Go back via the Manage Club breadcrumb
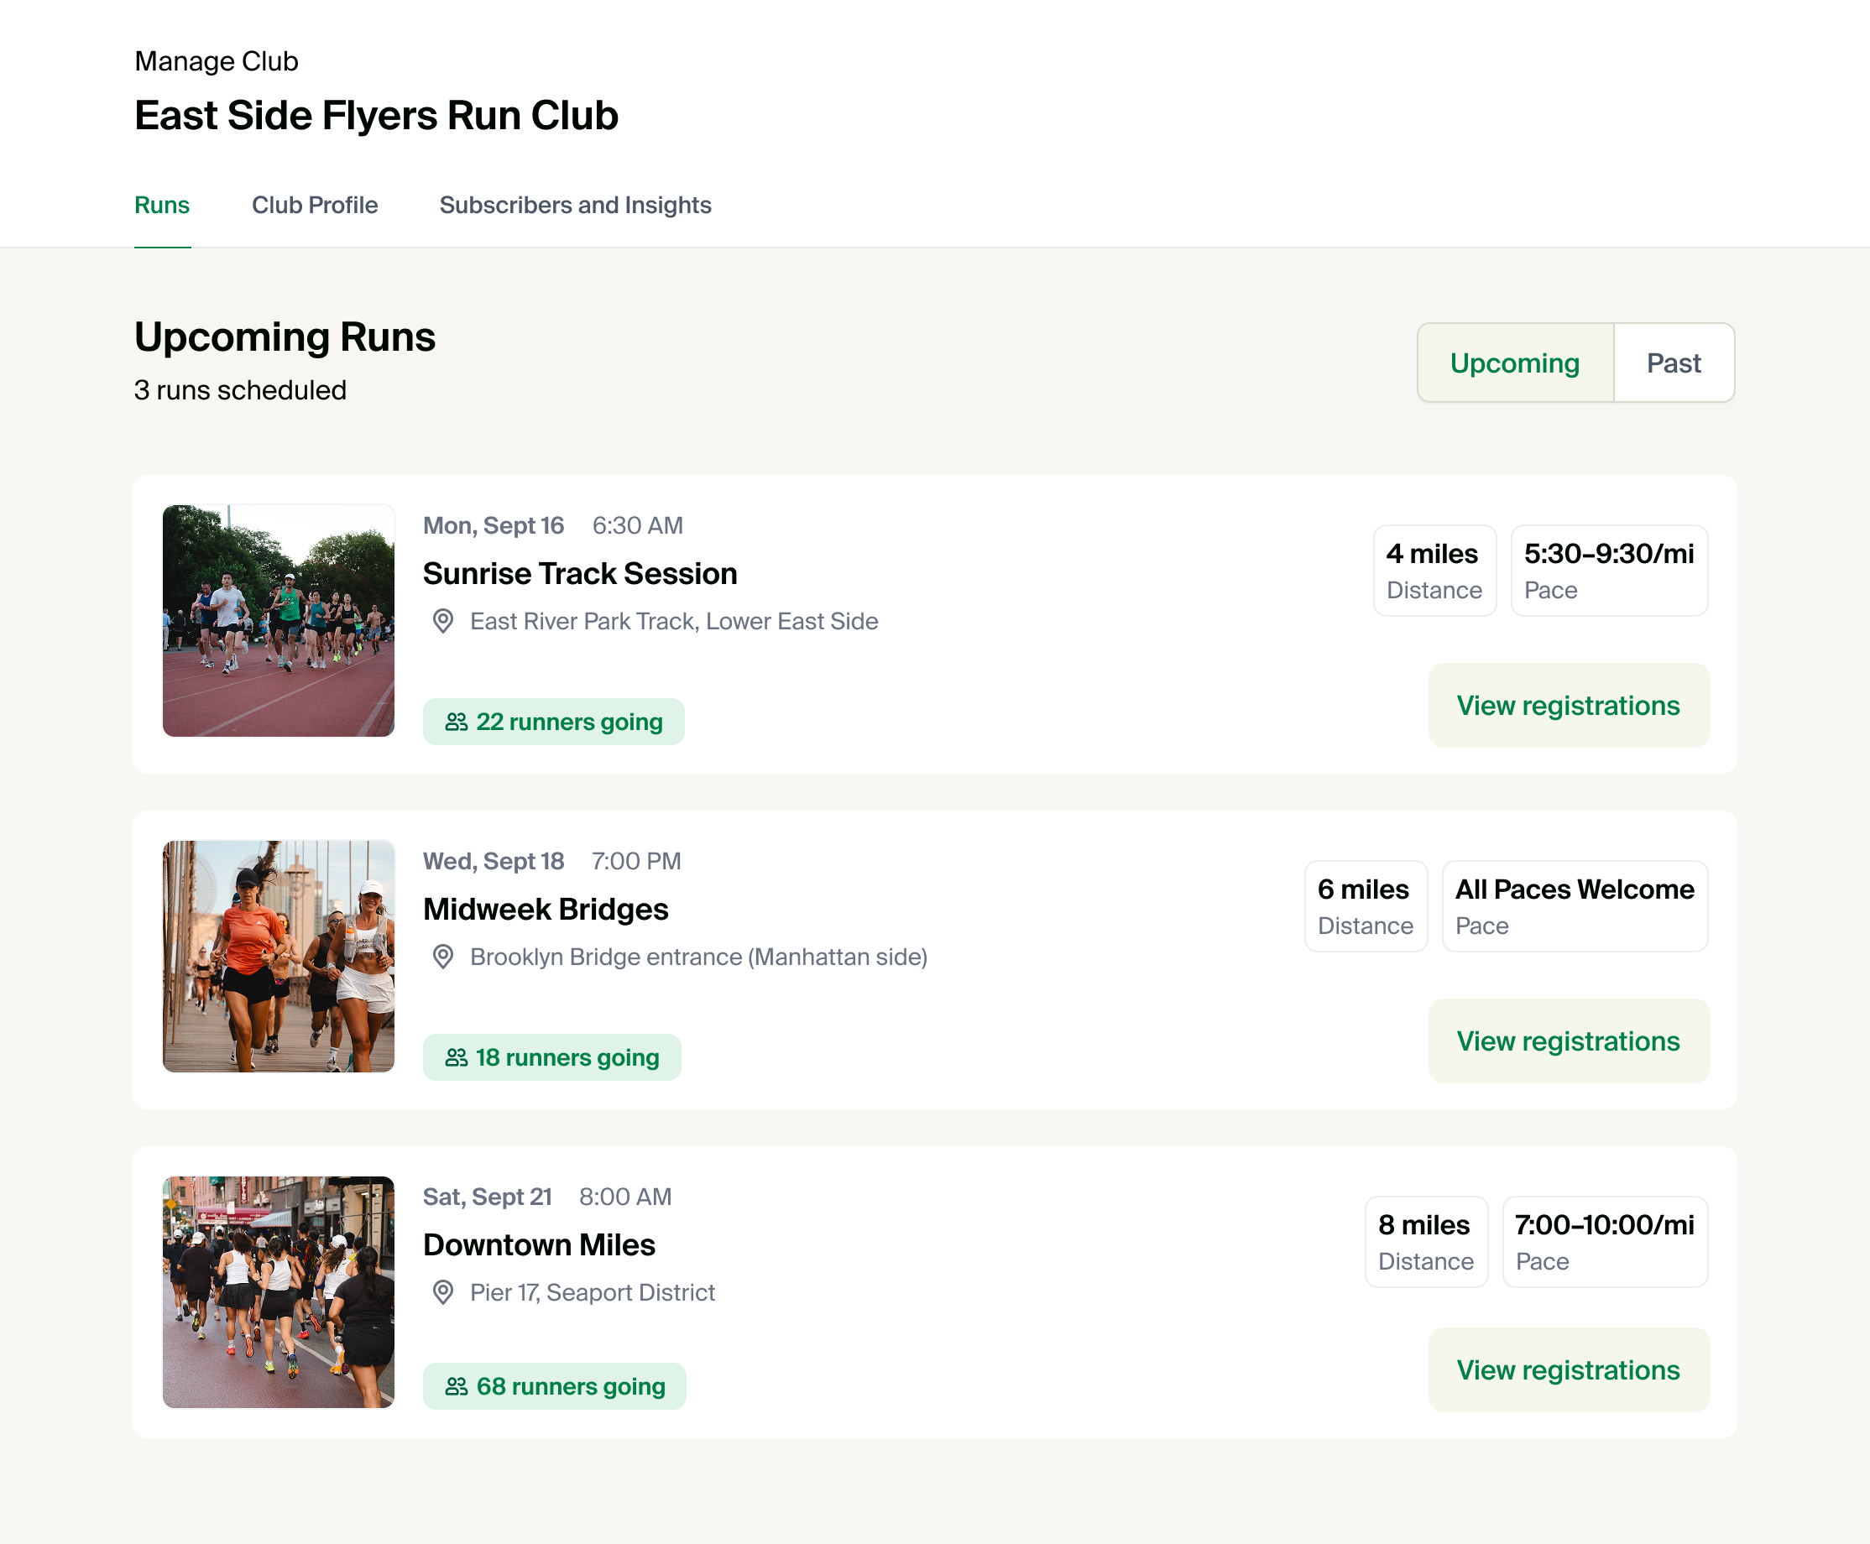 (x=216, y=60)
